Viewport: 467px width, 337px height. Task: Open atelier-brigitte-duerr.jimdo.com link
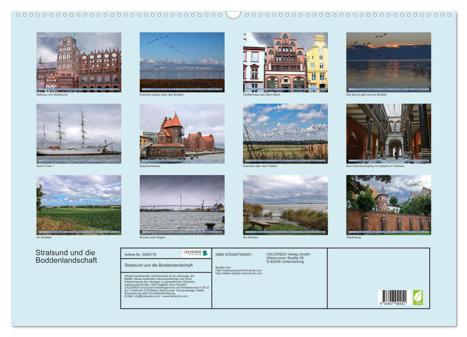pyautogui.click(x=240, y=274)
